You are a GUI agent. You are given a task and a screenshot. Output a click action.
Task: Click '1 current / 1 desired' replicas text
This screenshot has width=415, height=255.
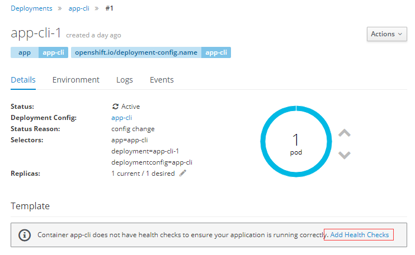pyautogui.click(x=143, y=174)
